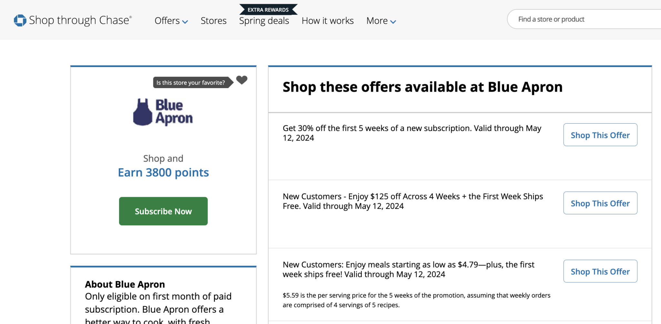
Task: Open the Earn 3800 points link
Action: pos(163,172)
